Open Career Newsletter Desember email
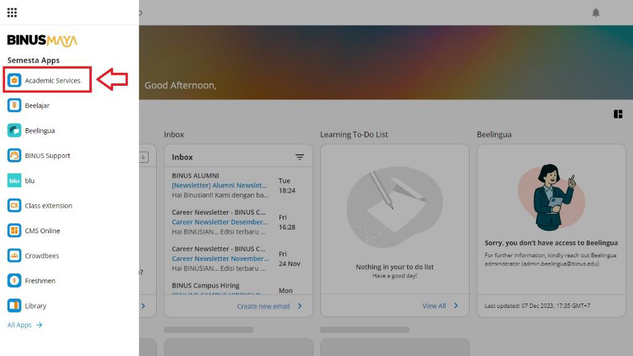 220,222
